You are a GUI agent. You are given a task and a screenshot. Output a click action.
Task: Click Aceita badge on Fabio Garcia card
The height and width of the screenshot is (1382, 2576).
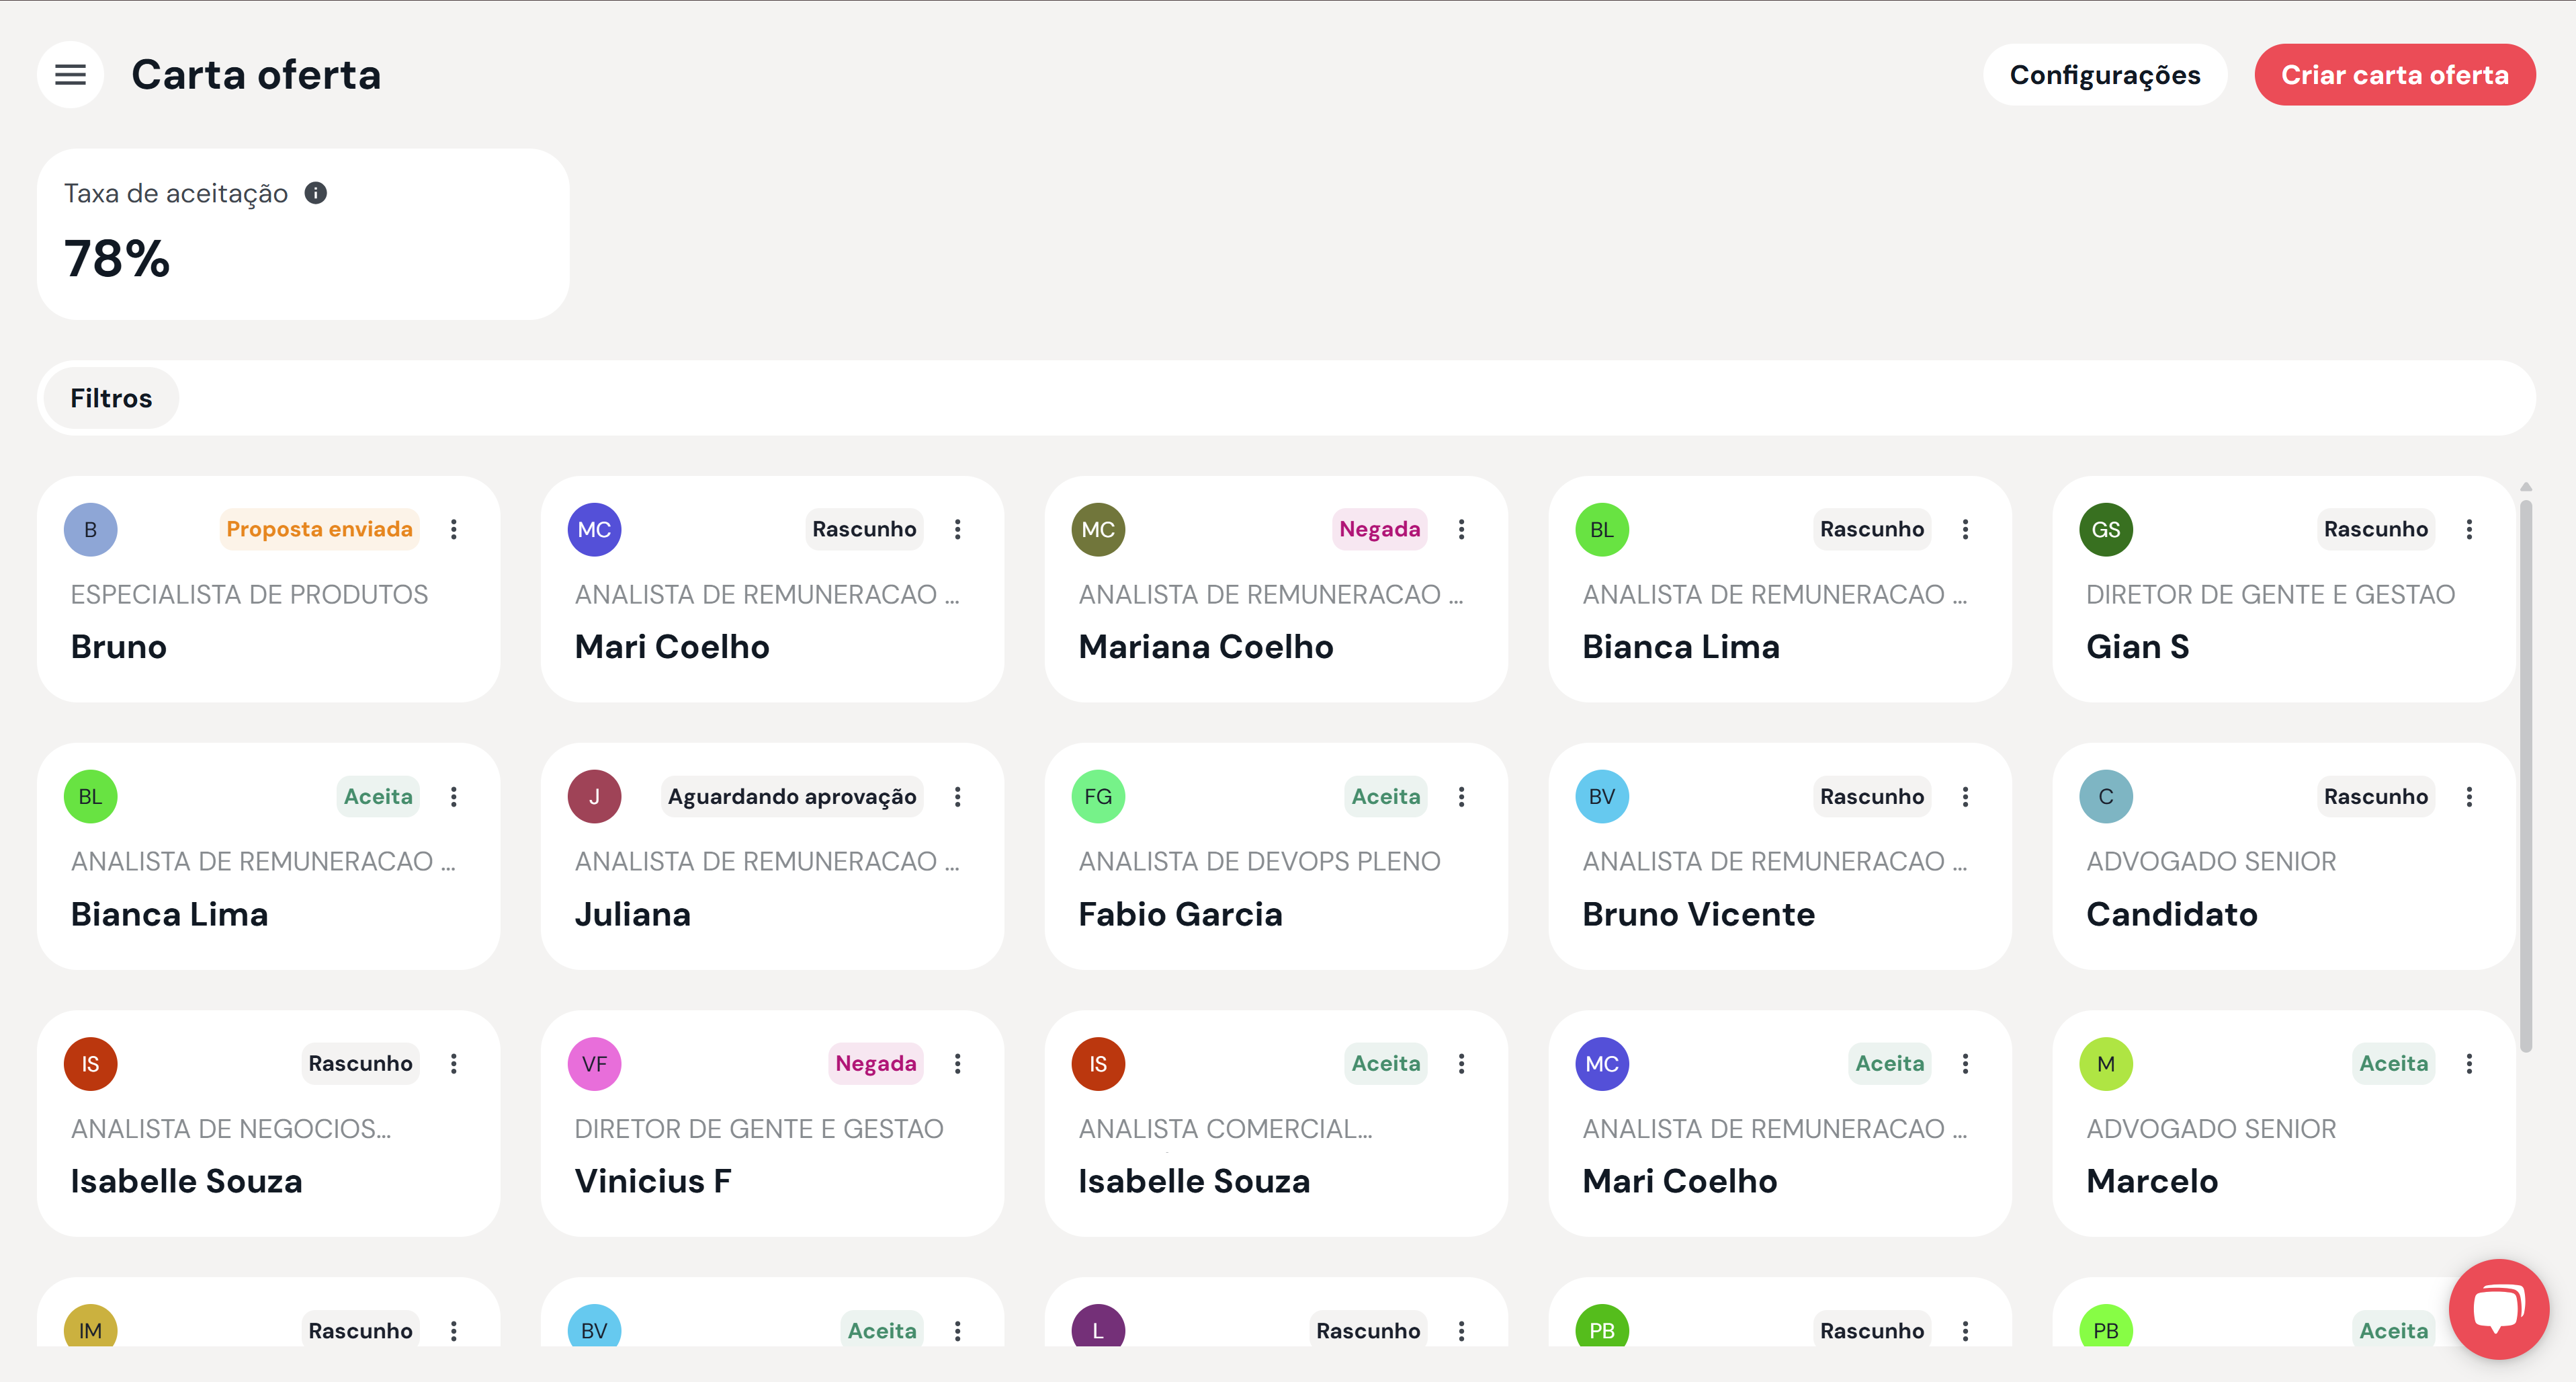coord(1386,797)
